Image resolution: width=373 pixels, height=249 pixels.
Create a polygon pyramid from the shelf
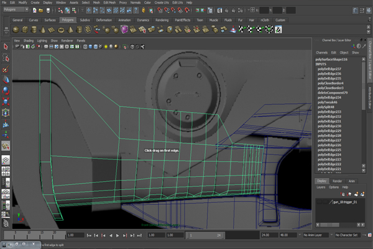coord(70,29)
